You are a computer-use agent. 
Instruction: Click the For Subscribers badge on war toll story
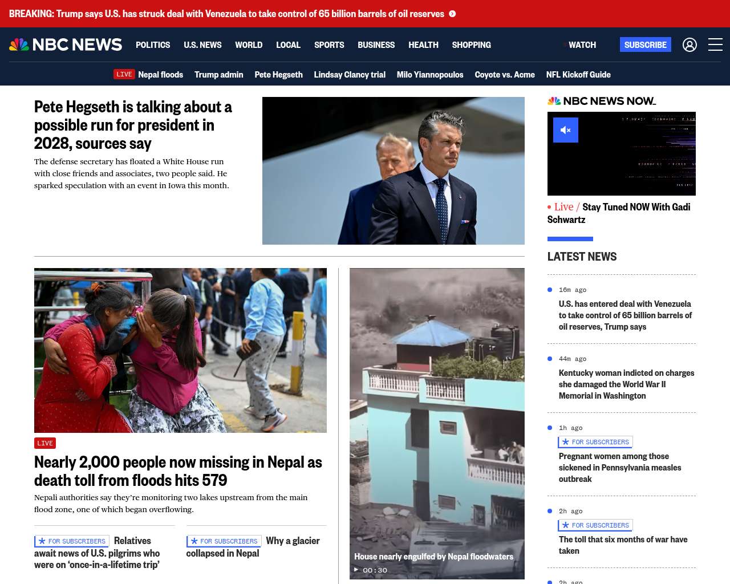(595, 525)
